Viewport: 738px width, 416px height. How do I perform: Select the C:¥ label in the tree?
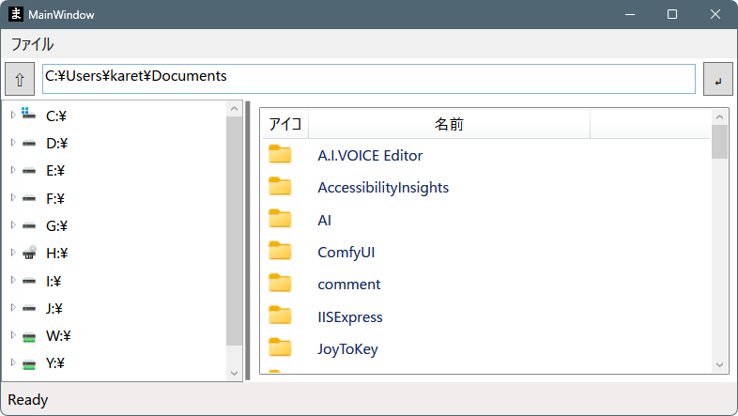coord(56,116)
